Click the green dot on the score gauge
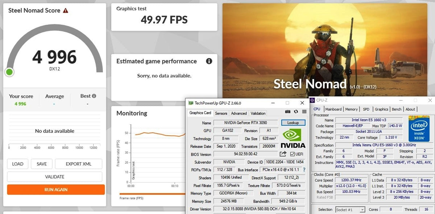 point(9,72)
